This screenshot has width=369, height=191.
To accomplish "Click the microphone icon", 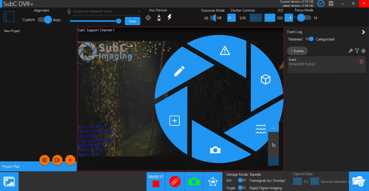I will [x=69, y=11].
